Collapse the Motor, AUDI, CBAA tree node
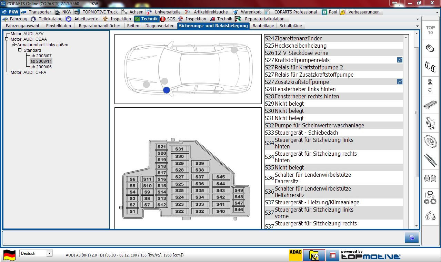441x262 pixels. point(7,39)
